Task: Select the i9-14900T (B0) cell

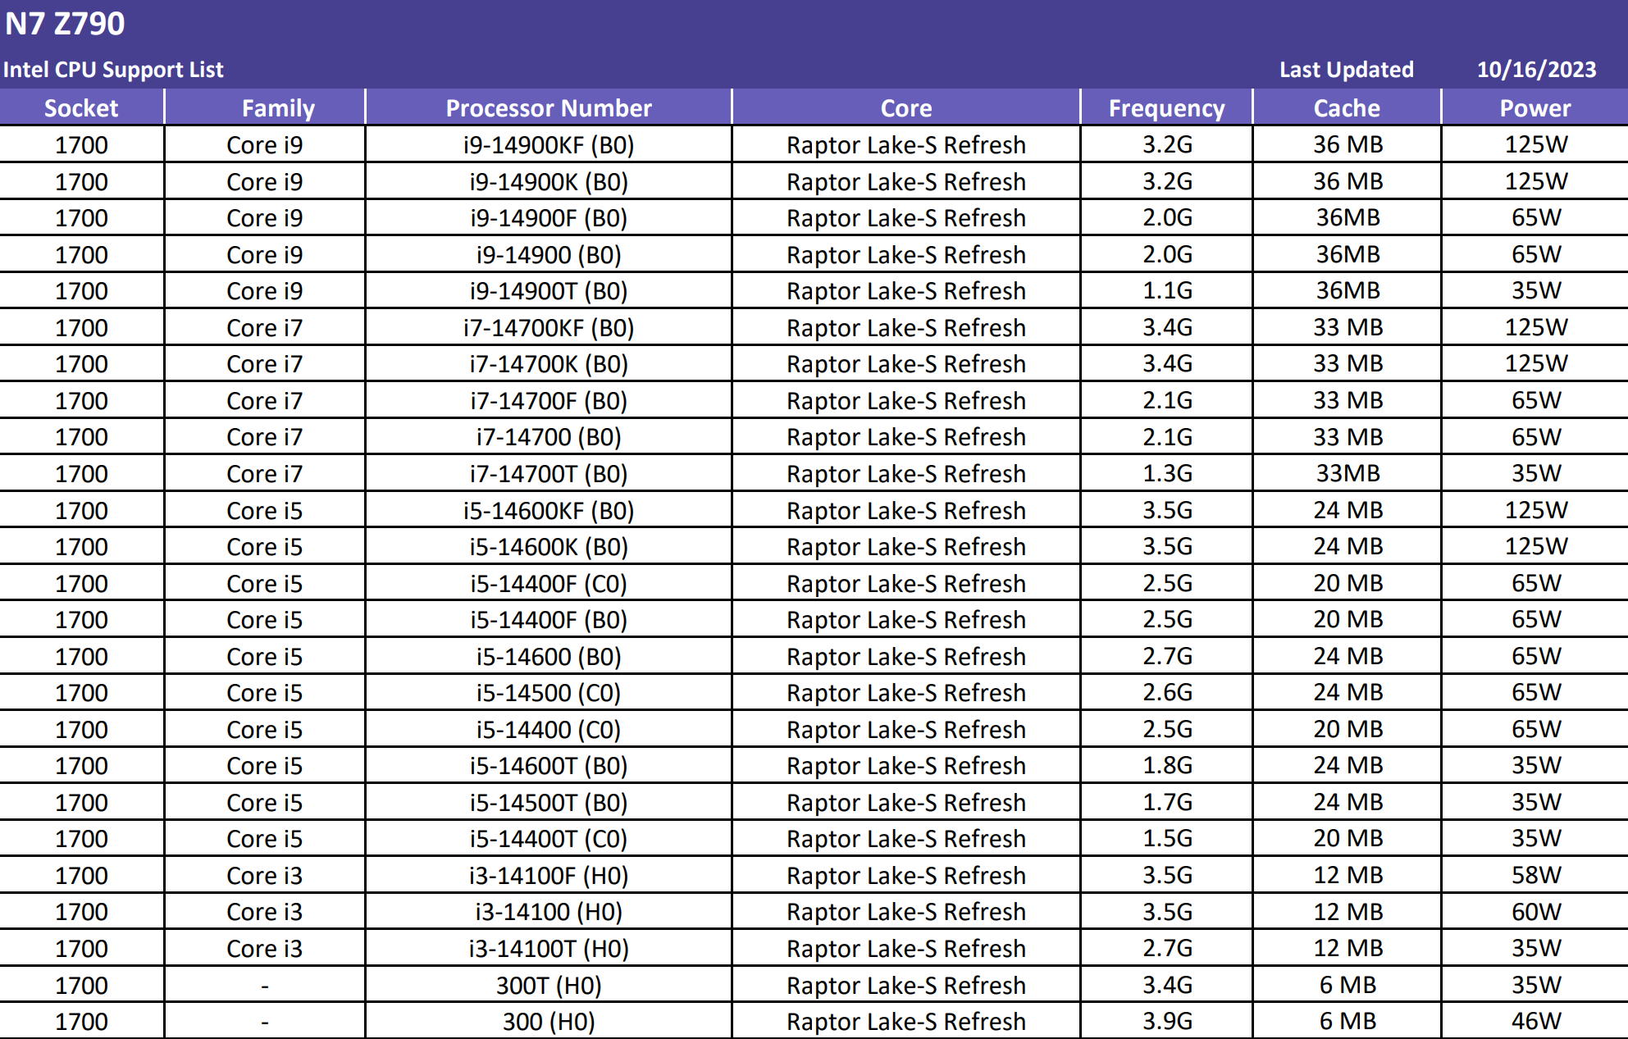Action: 549,291
